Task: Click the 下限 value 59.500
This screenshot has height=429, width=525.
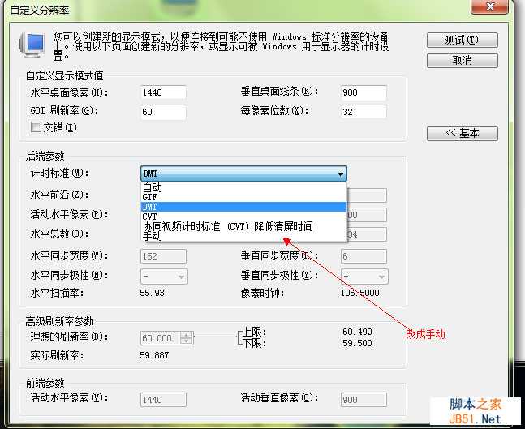Action: [x=357, y=343]
